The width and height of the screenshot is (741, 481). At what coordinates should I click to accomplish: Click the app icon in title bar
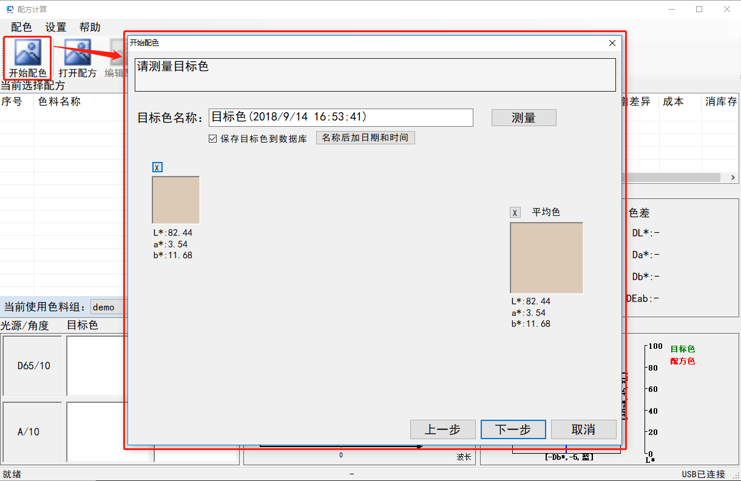pyautogui.click(x=10, y=9)
